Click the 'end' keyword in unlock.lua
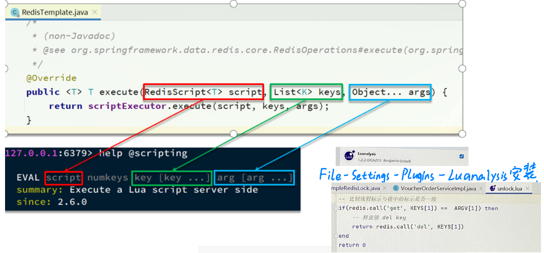Viewport: 544px width, 253px height. pos(344,236)
